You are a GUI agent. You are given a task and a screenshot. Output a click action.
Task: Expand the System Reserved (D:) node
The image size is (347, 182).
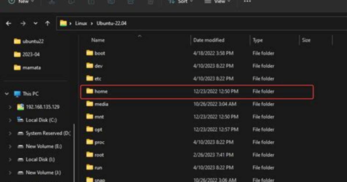pyautogui.click(x=10, y=133)
